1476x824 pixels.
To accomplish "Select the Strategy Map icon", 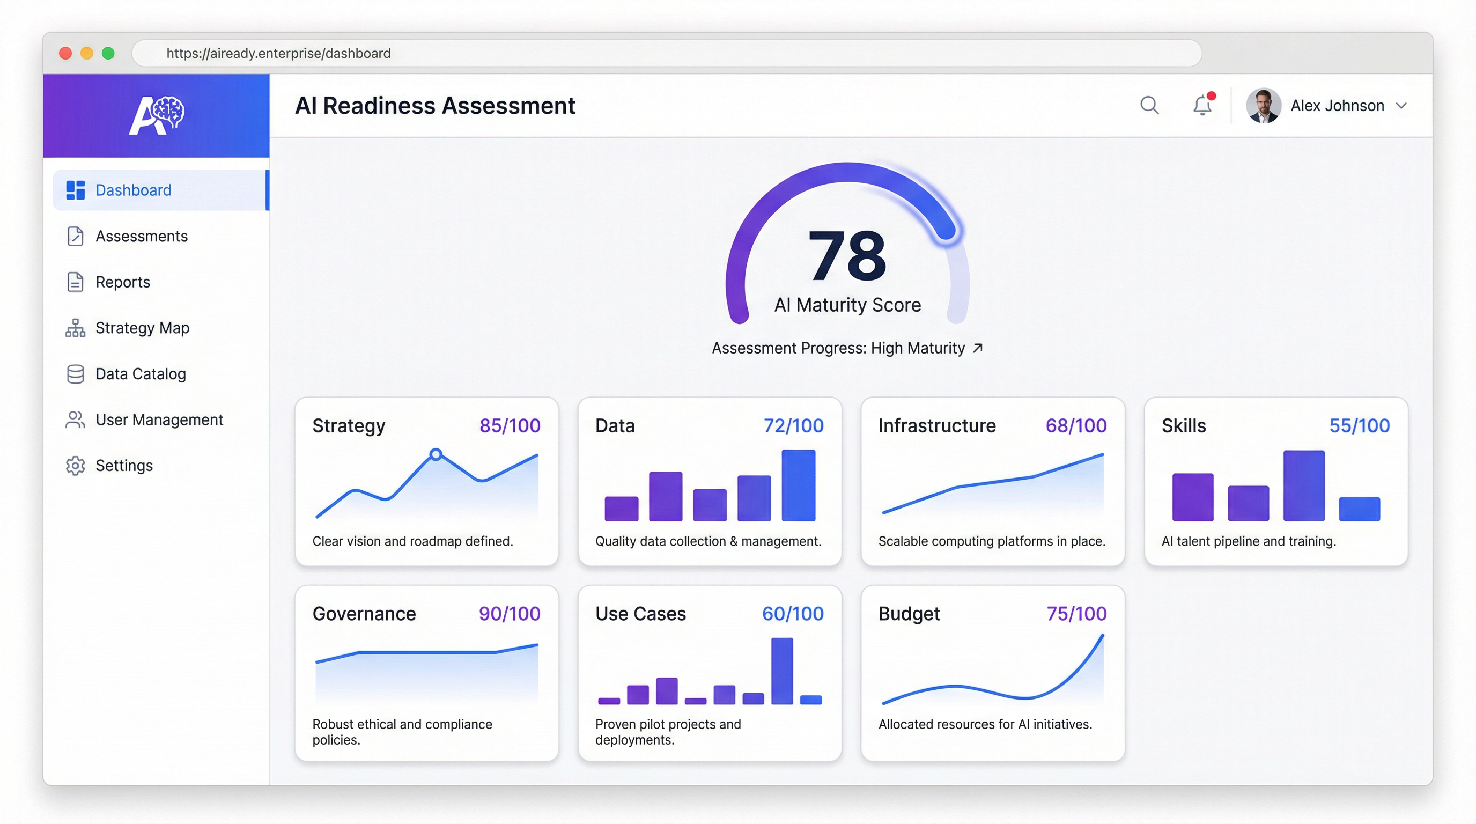I will [x=75, y=328].
